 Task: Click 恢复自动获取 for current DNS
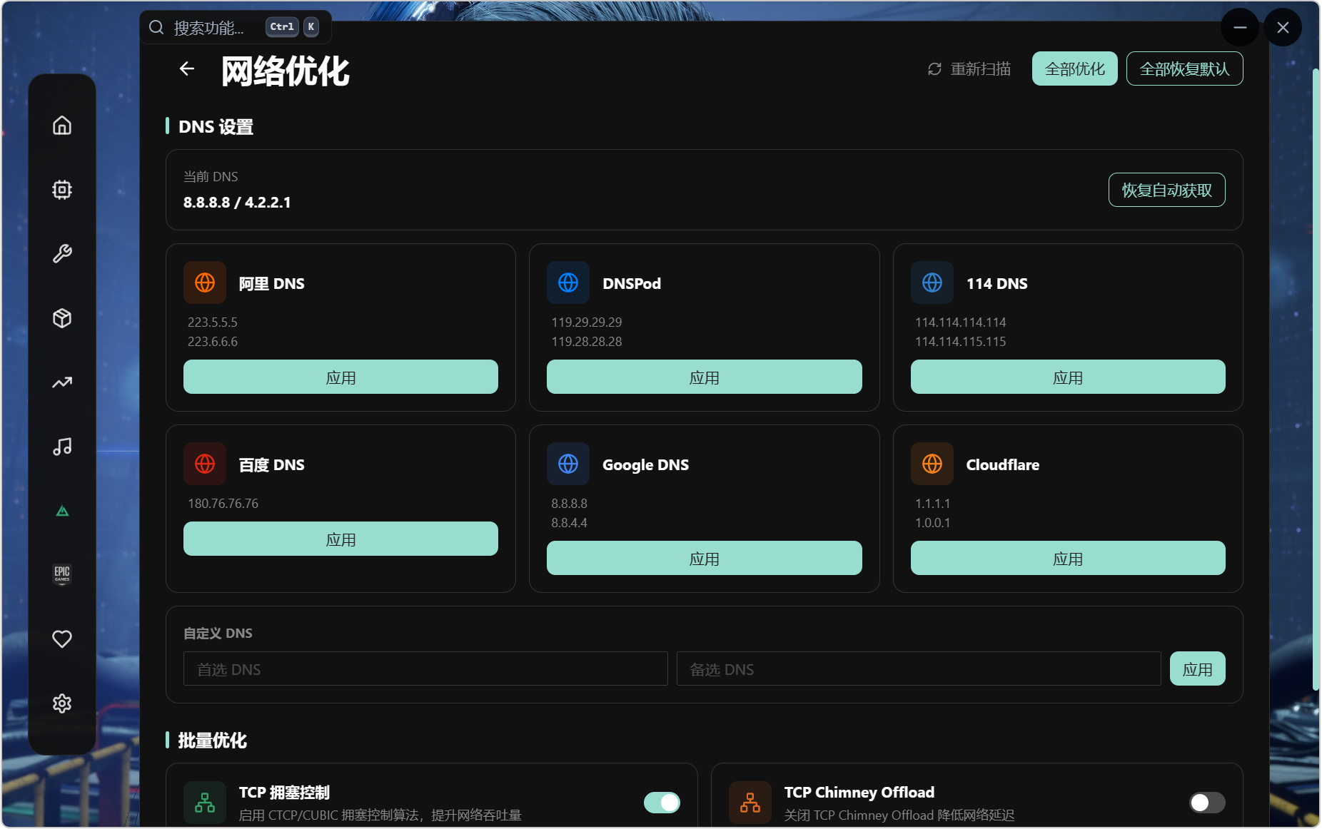tap(1167, 190)
